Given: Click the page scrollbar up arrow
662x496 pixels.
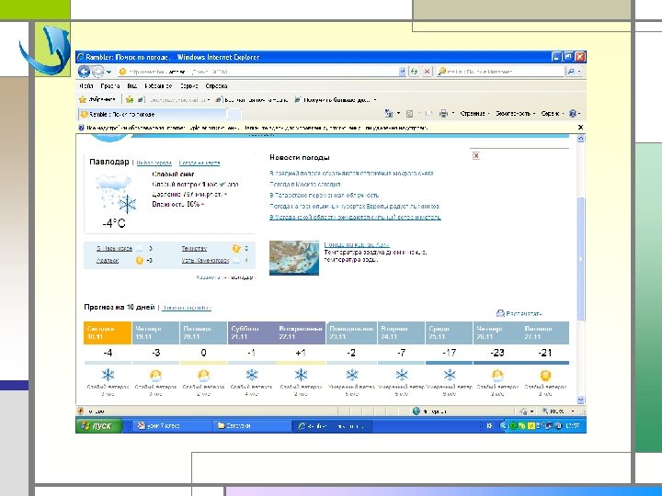Looking at the screenshot, I should [580, 139].
